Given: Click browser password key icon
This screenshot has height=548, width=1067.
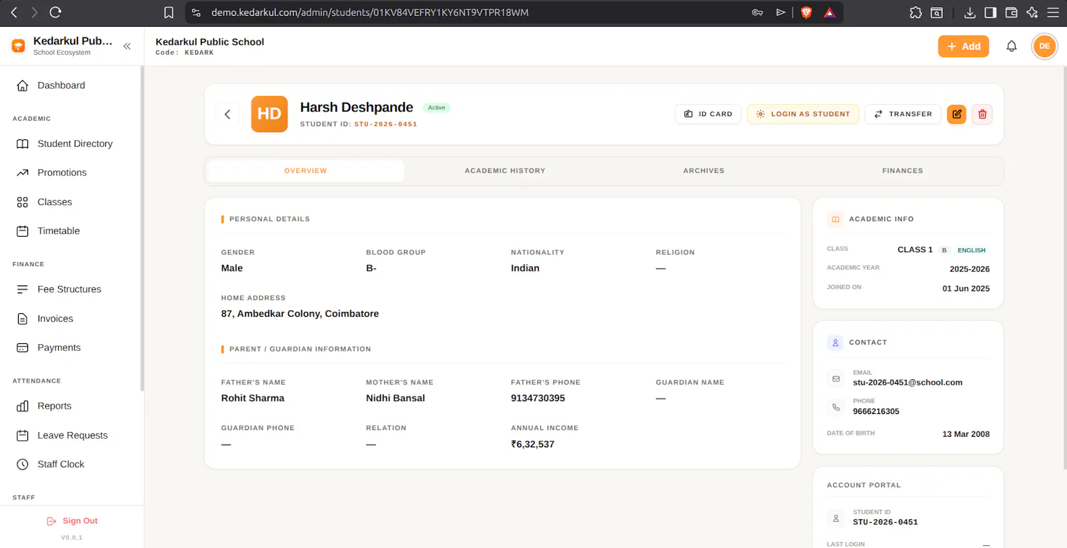Looking at the screenshot, I should (x=758, y=12).
